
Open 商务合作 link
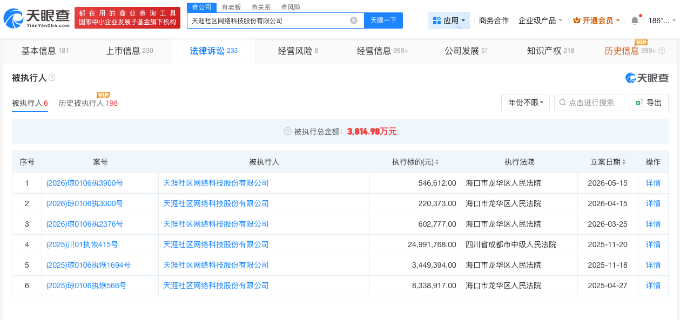click(x=494, y=21)
